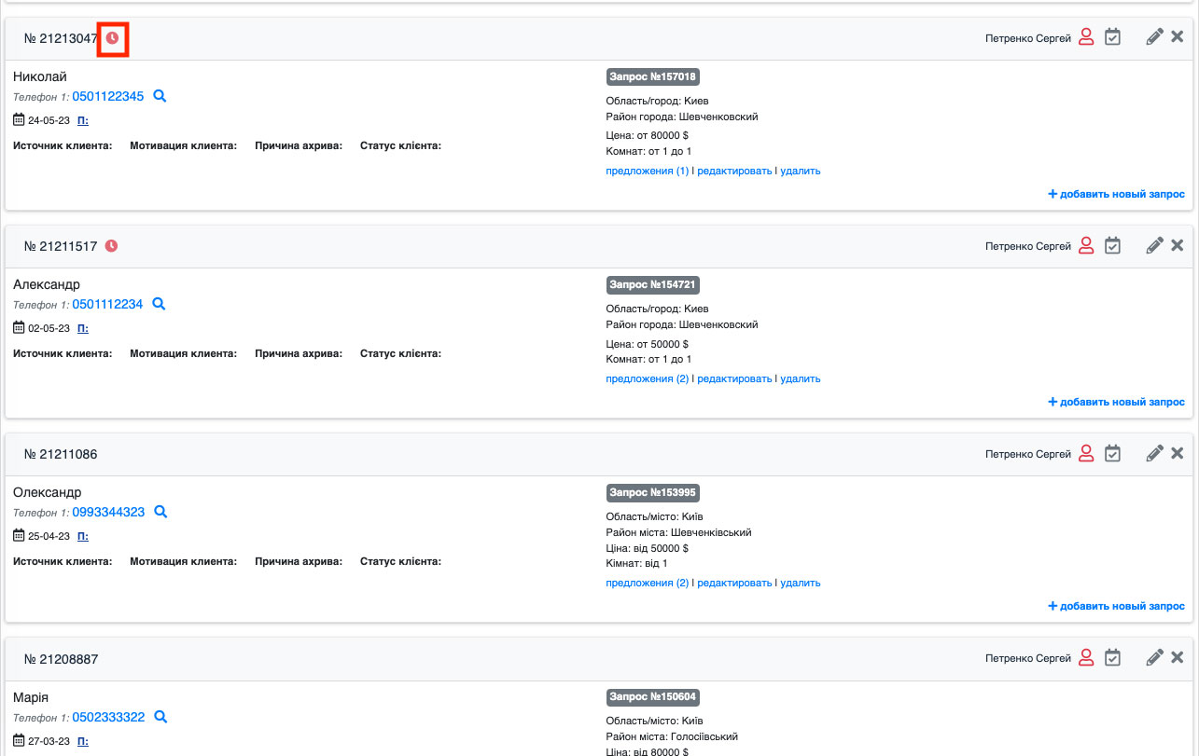
Task: Click the red user icon on card № 21213047
Action: coord(1085,37)
